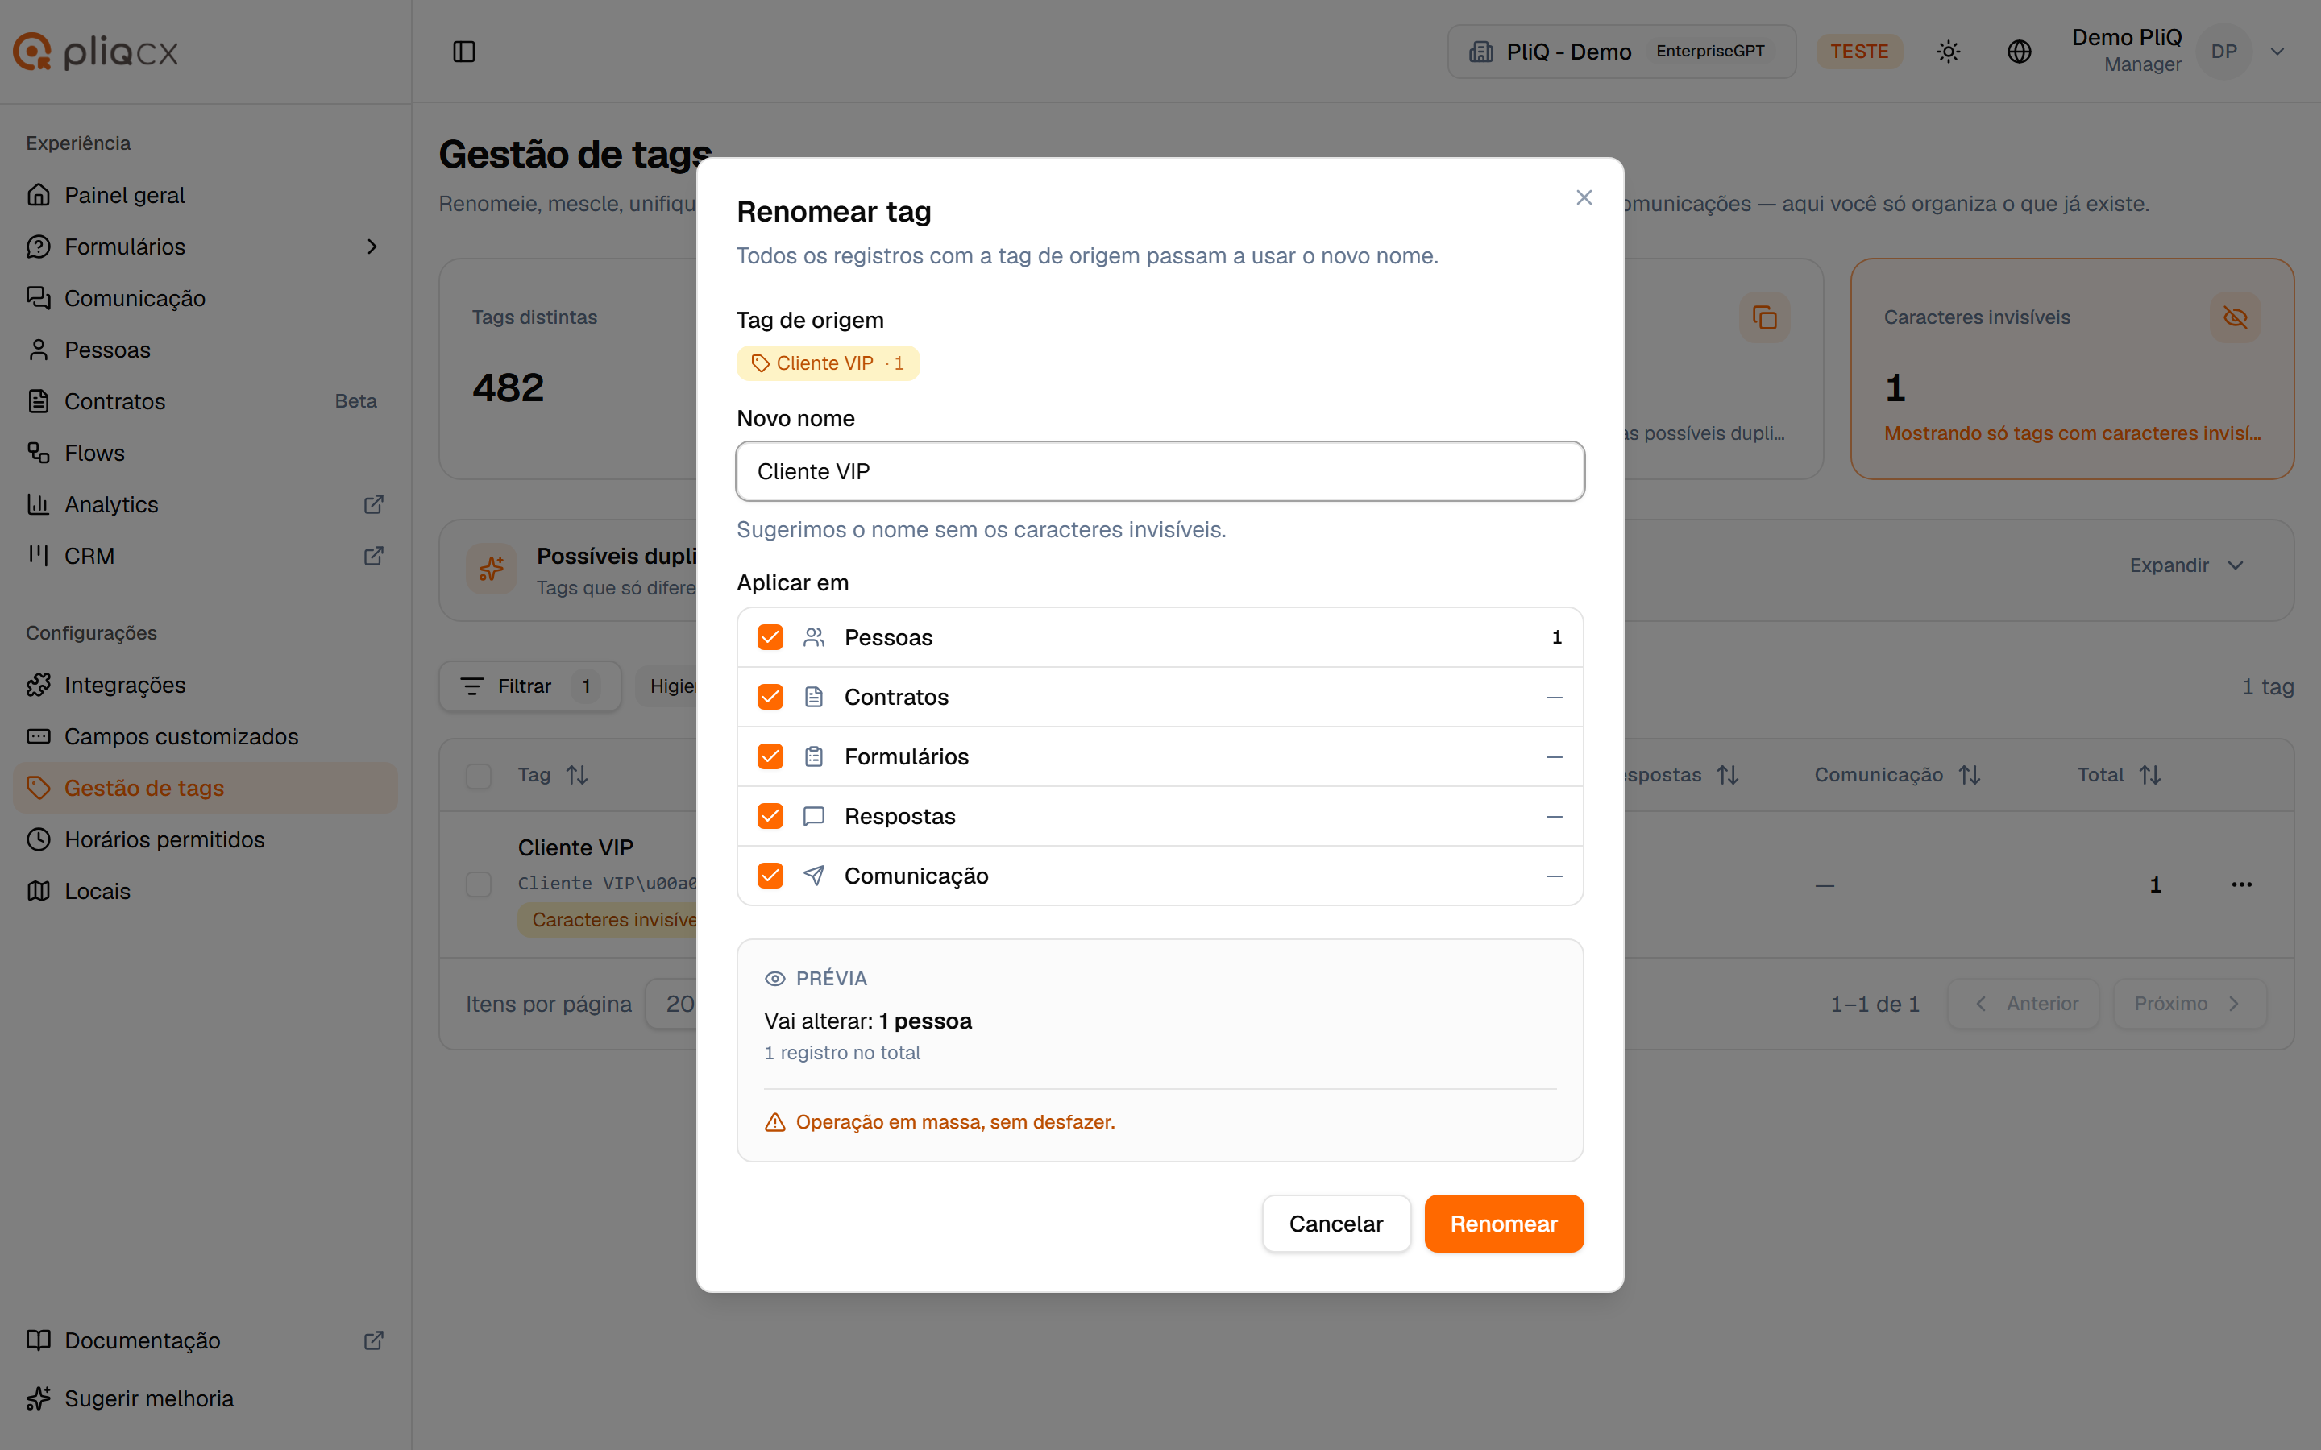Click the Cancelar button

point(1336,1224)
